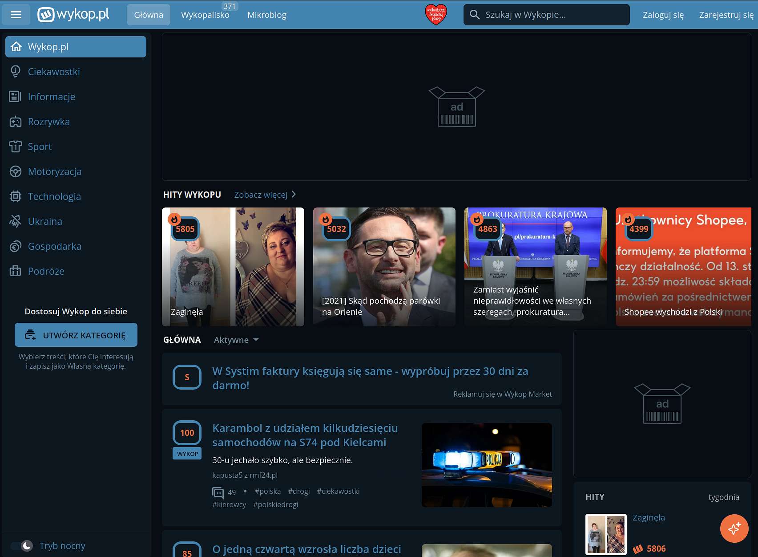The width and height of the screenshot is (758, 557).
Task: Click the #polskiedrogi tag
Action: pos(275,504)
